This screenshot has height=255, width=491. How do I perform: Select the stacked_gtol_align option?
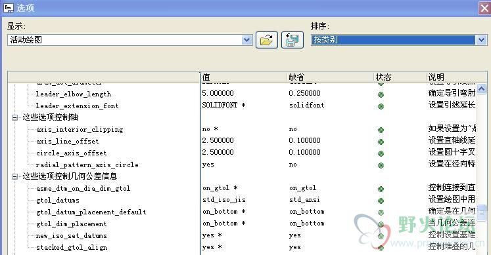[x=72, y=248]
